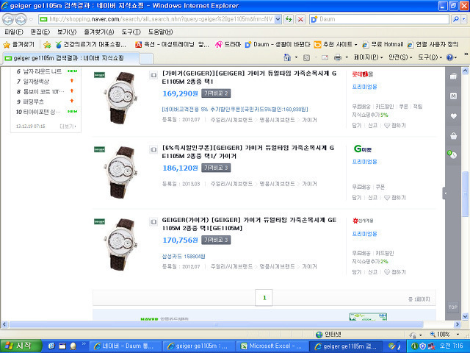Open the 도움말(H) menu

point(160,32)
